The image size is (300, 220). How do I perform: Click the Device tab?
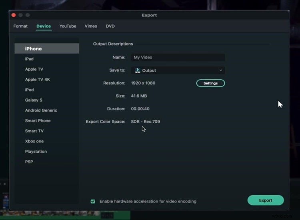click(x=44, y=26)
